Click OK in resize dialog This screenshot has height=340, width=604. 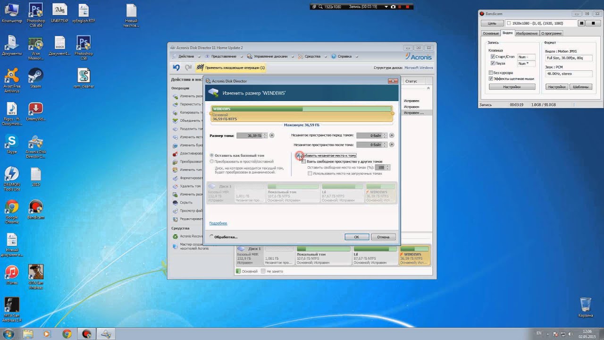(357, 237)
